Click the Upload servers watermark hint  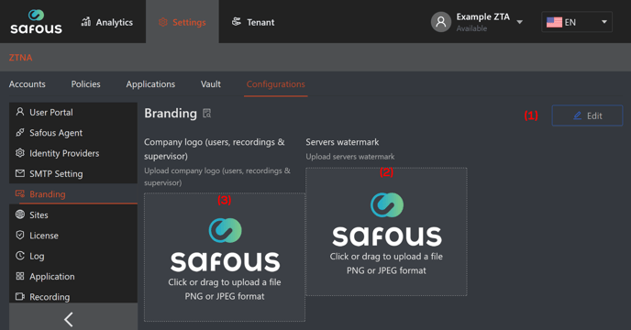click(350, 157)
